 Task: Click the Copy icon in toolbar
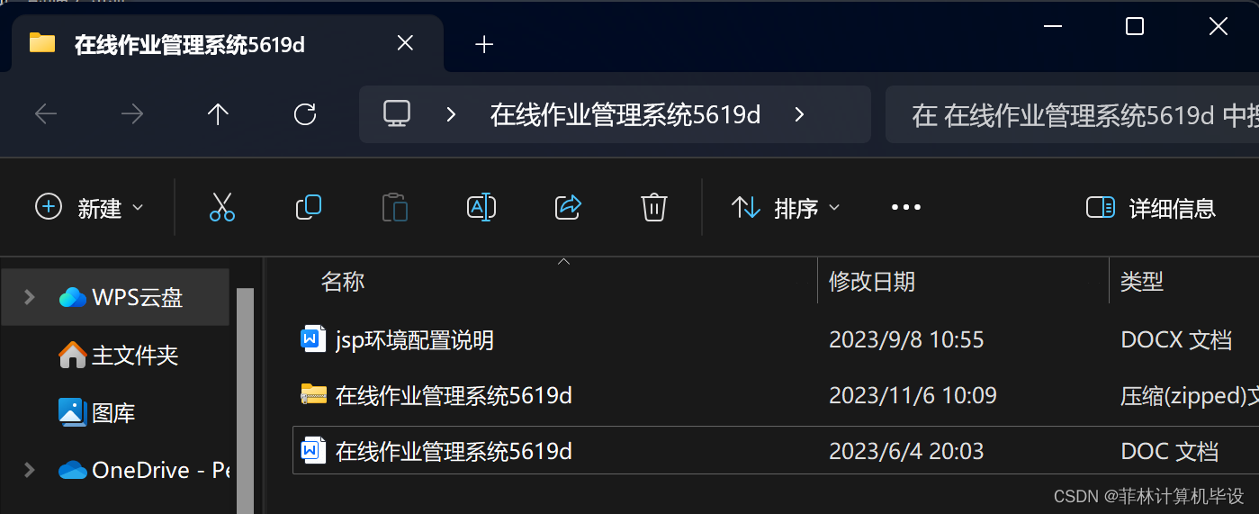(x=309, y=207)
